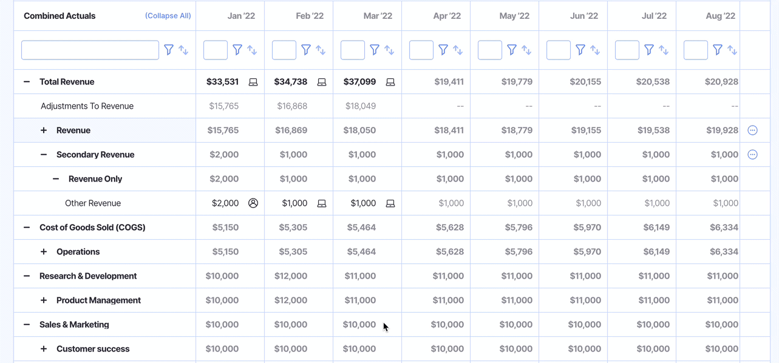Click filter icon in Combined Actuals column
This screenshot has height=363, width=779.
[x=169, y=50]
